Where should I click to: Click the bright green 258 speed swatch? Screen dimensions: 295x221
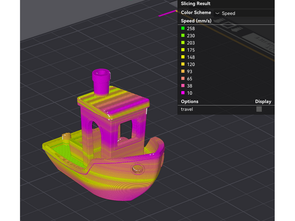pyautogui.click(x=183, y=28)
